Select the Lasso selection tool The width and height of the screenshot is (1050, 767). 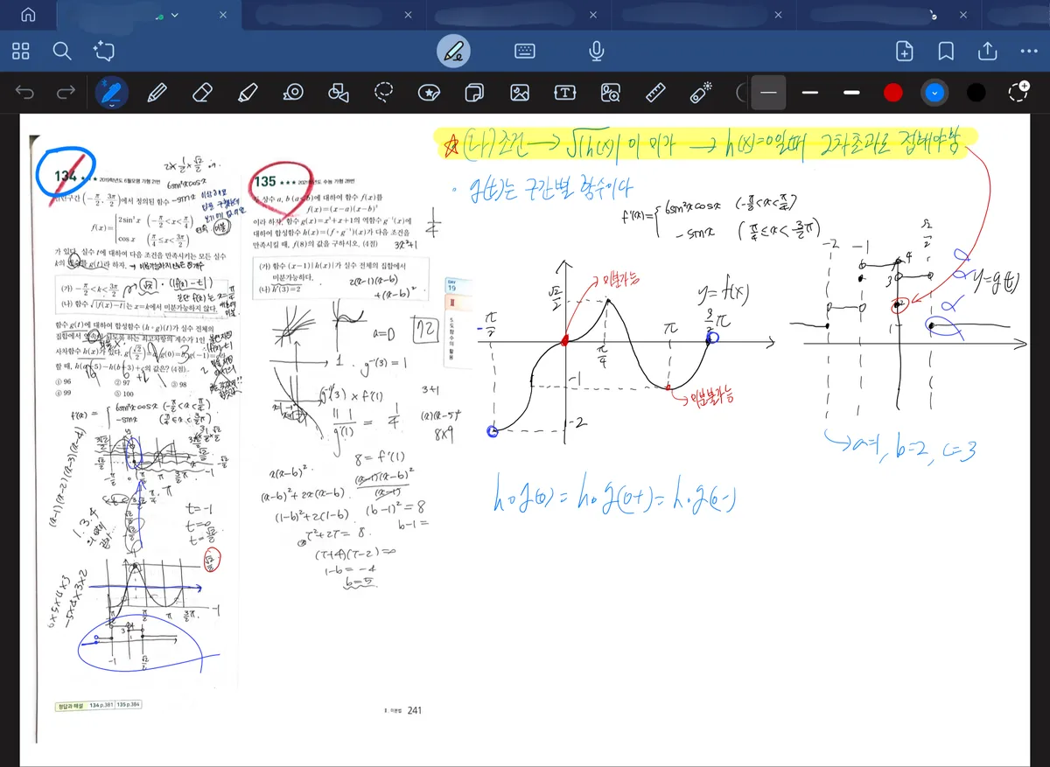[x=384, y=92]
